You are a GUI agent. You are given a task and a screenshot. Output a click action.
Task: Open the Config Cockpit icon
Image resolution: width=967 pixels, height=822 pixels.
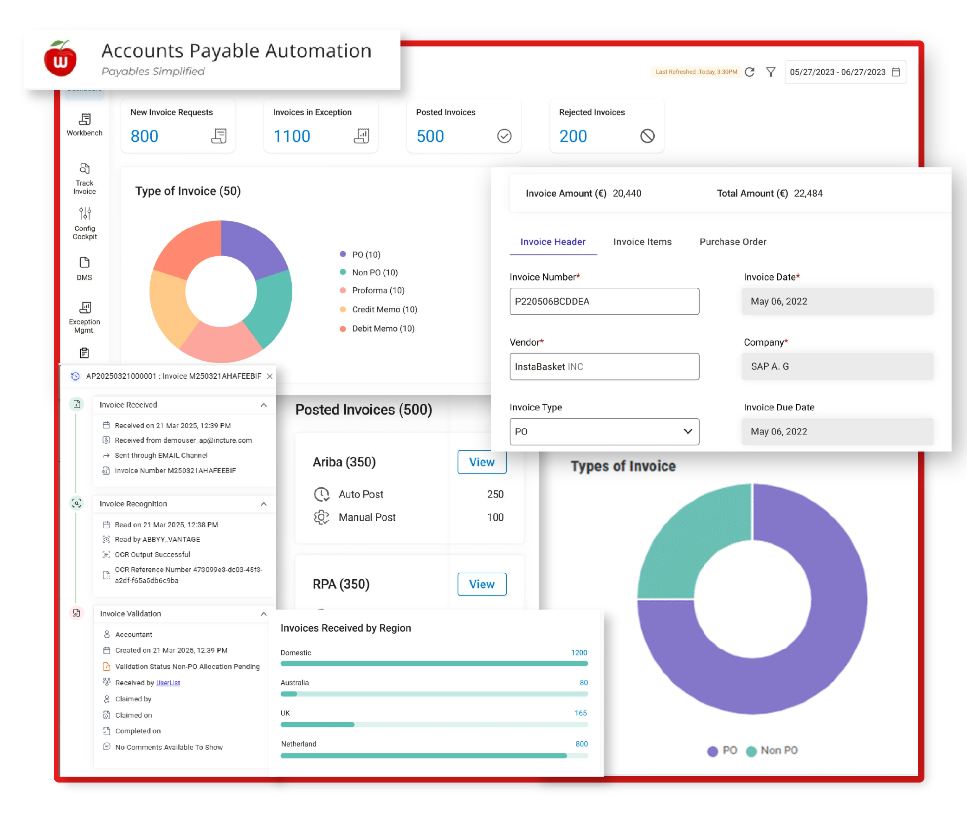85,214
